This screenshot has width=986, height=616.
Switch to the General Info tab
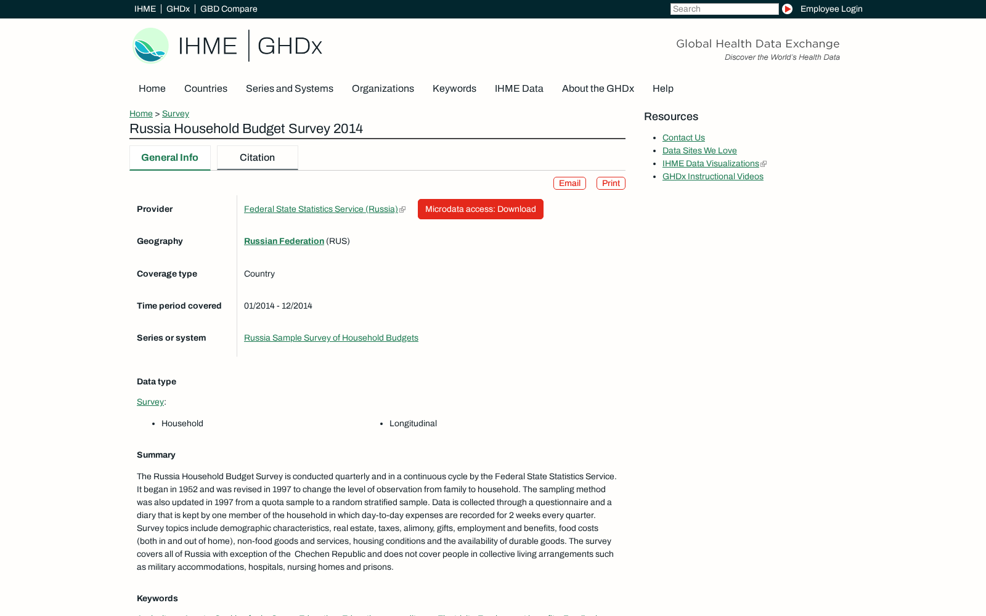pos(170,158)
